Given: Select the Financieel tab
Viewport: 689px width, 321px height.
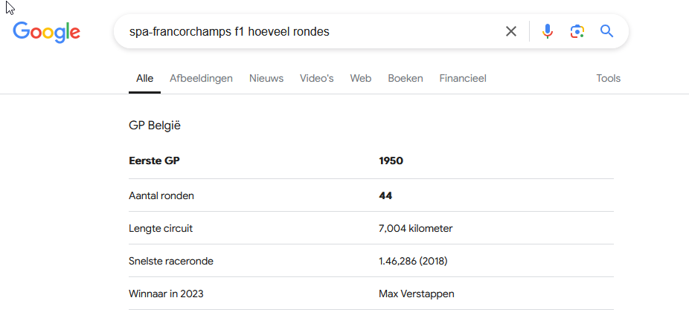Looking at the screenshot, I should coord(463,78).
